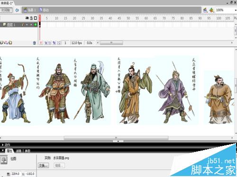
Task: Click the stage horizontal scrollbar thumb
Action: (116, 138)
